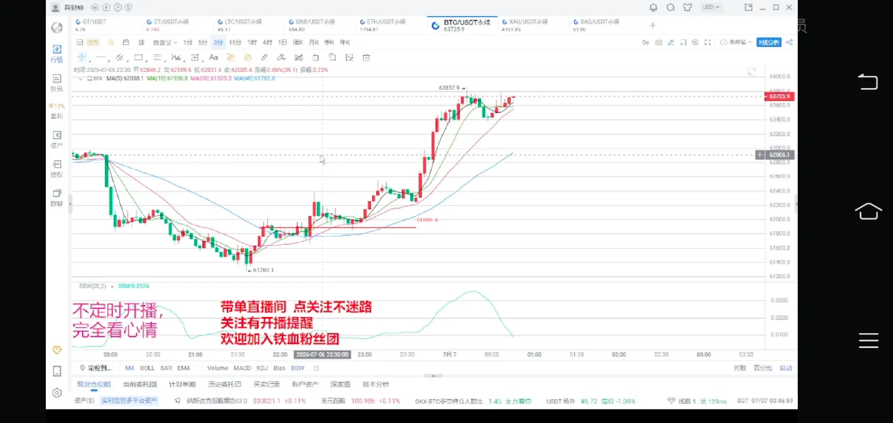
Task: Open the 自定义 custom interval dropdown
Action: [x=166, y=42]
